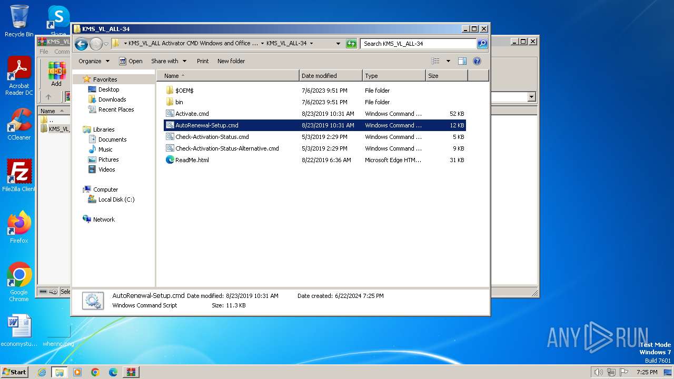Open Chrome from the taskbar
The width and height of the screenshot is (674, 379).
(x=95, y=372)
